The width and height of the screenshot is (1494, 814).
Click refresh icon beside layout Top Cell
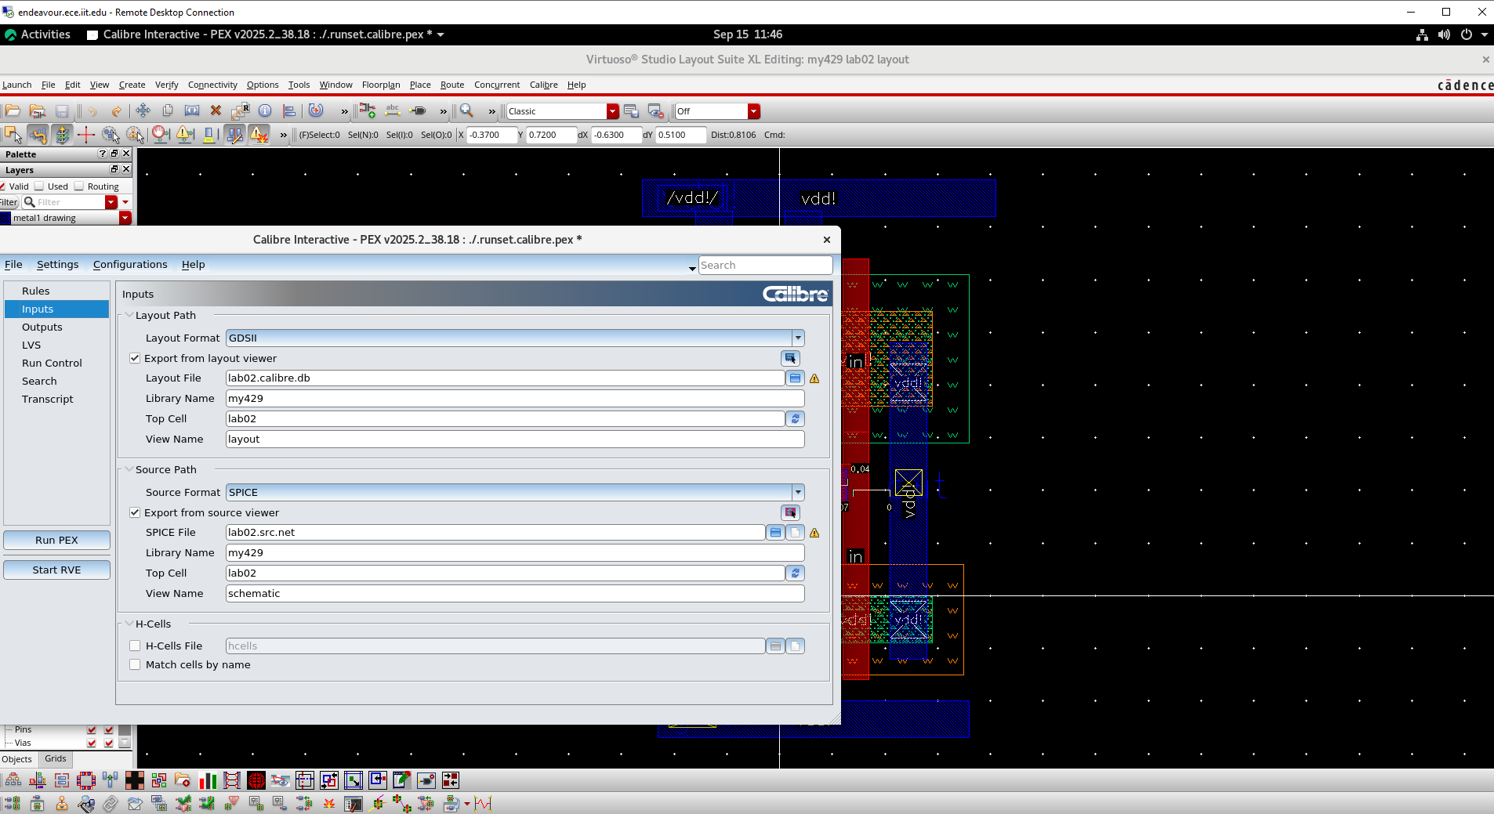coord(795,419)
